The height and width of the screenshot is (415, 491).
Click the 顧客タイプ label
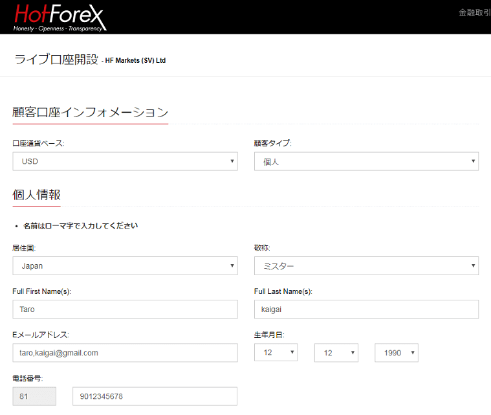coord(273,143)
